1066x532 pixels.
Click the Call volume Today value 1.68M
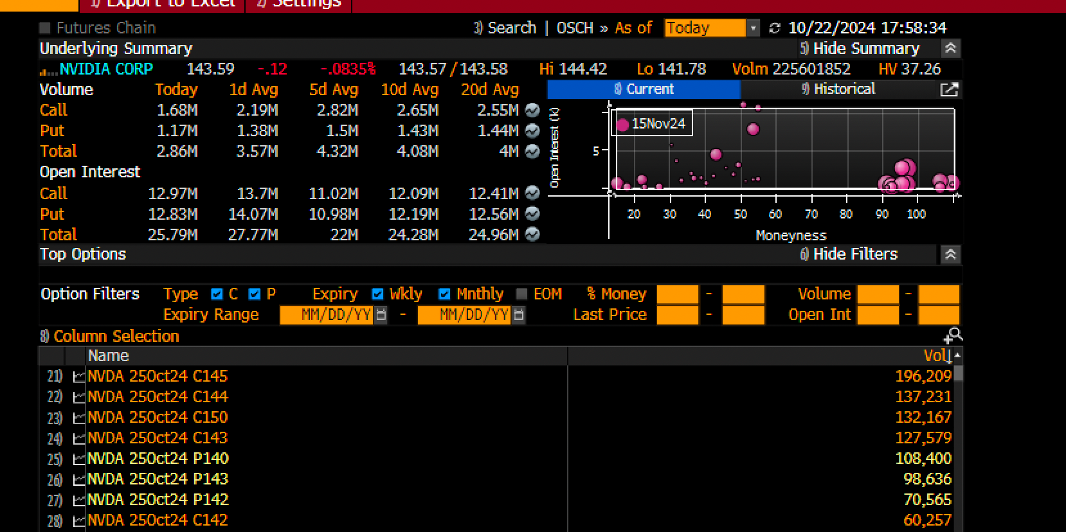(177, 111)
